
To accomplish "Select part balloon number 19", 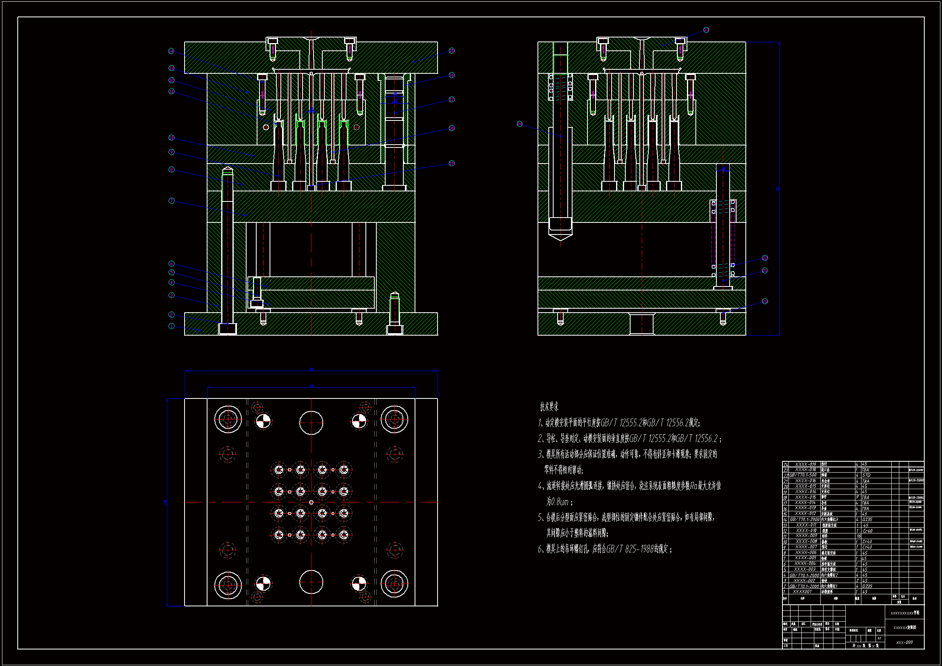I will tap(452, 163).
